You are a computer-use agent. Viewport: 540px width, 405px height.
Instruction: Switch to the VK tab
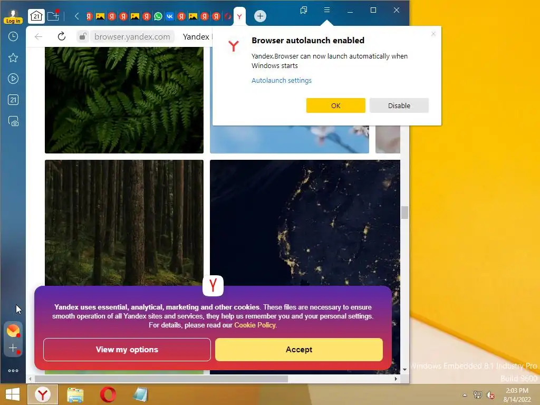tap(170, 16)
